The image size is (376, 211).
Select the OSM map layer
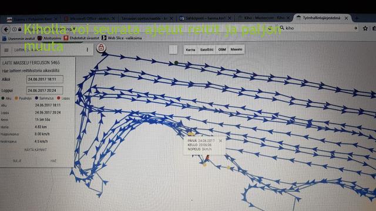tap(222, 49)
